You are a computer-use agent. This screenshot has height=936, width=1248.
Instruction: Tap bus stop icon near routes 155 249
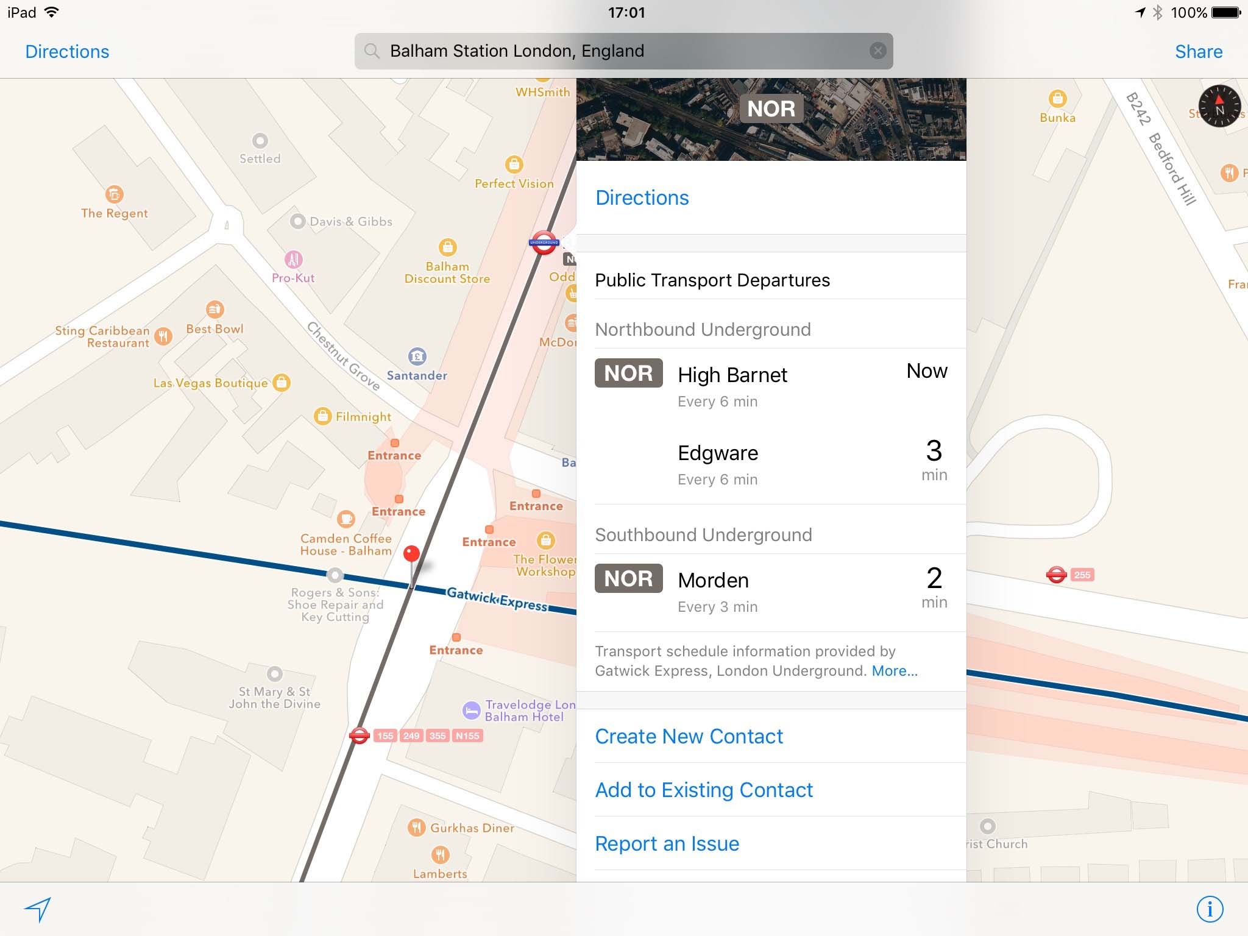coord(360,736)
